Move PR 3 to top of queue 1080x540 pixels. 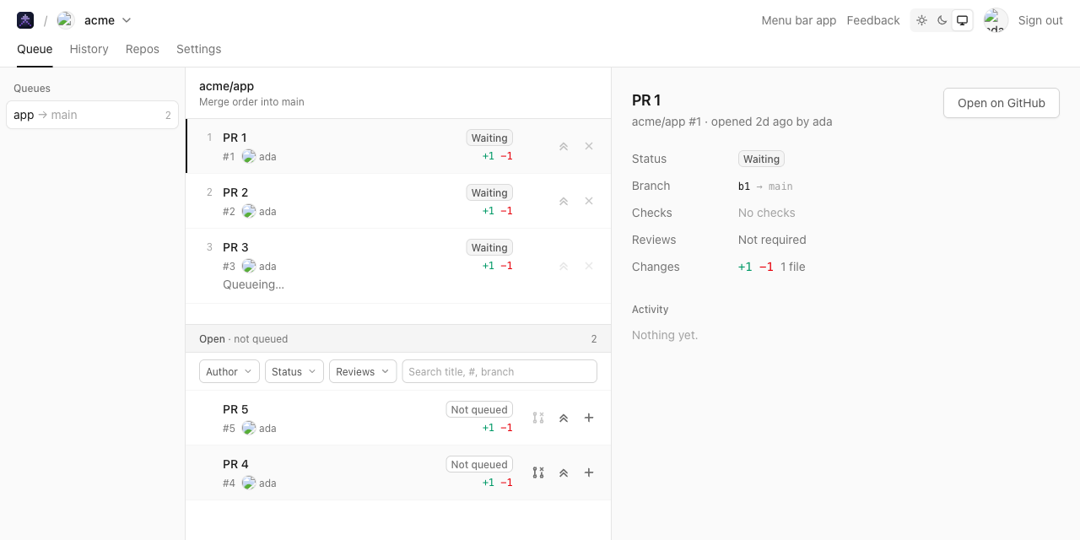[564, 266]
